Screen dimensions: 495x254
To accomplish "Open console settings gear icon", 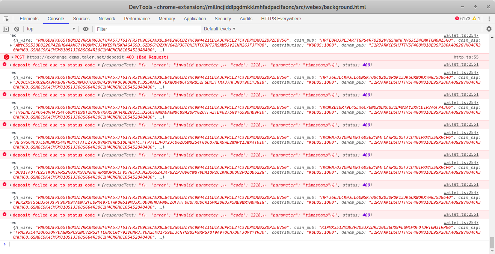I will click(x=489, y=29).
